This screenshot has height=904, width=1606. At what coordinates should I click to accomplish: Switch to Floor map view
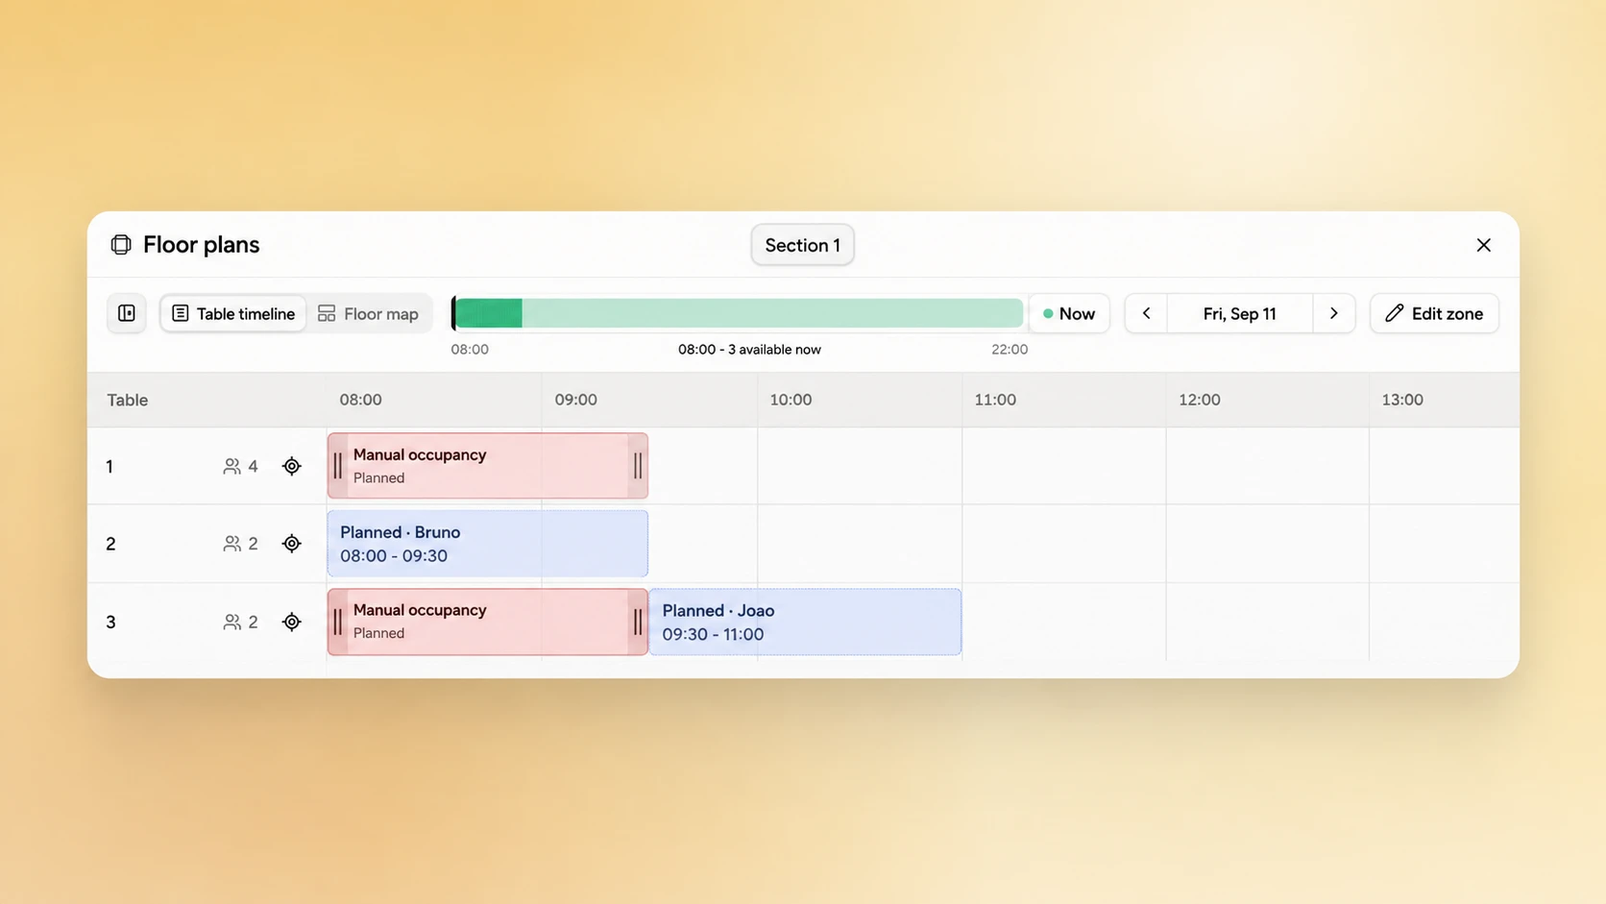click(x=368, y=313)
